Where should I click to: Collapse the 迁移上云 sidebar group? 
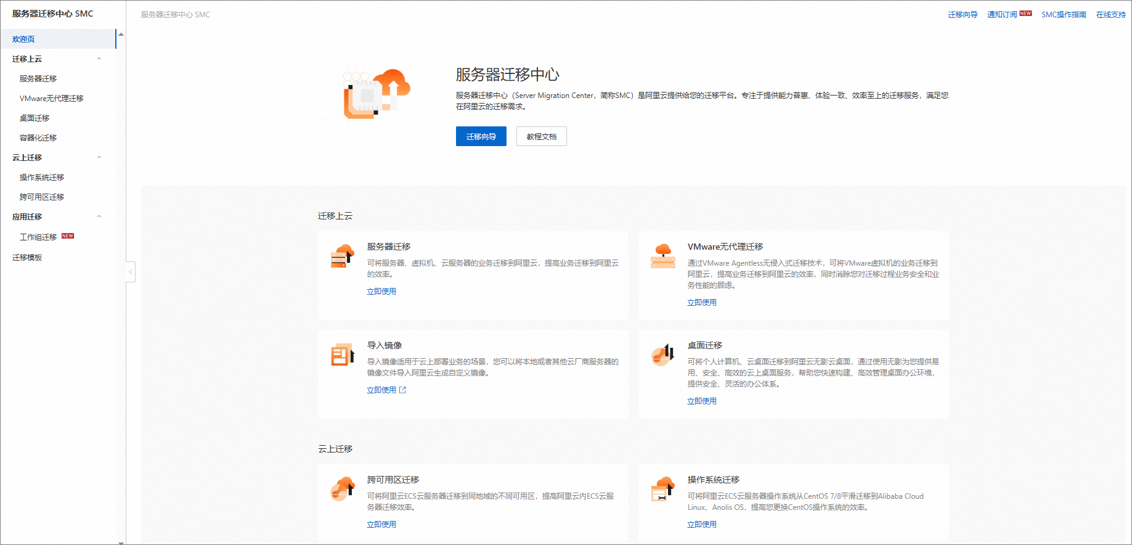click(99, 59)
